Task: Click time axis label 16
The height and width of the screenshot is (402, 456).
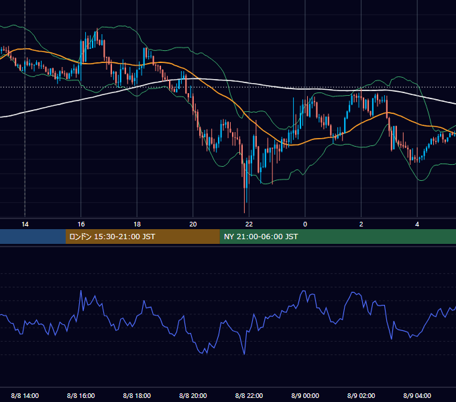Action: click(x=81, y=224)
